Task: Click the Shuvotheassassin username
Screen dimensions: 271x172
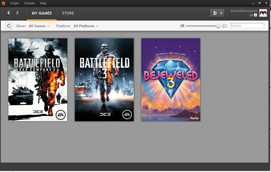Action: coord(244,11)
